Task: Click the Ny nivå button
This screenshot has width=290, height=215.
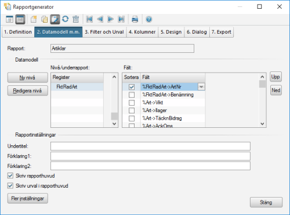Action: pyautogui.click(x=27, y=78)
